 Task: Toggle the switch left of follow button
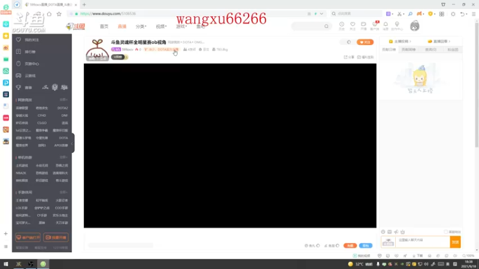click(x=347, y=42)
